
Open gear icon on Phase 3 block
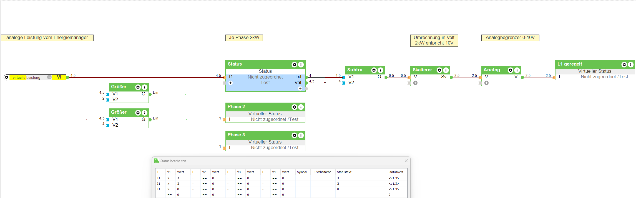(294, 135)
